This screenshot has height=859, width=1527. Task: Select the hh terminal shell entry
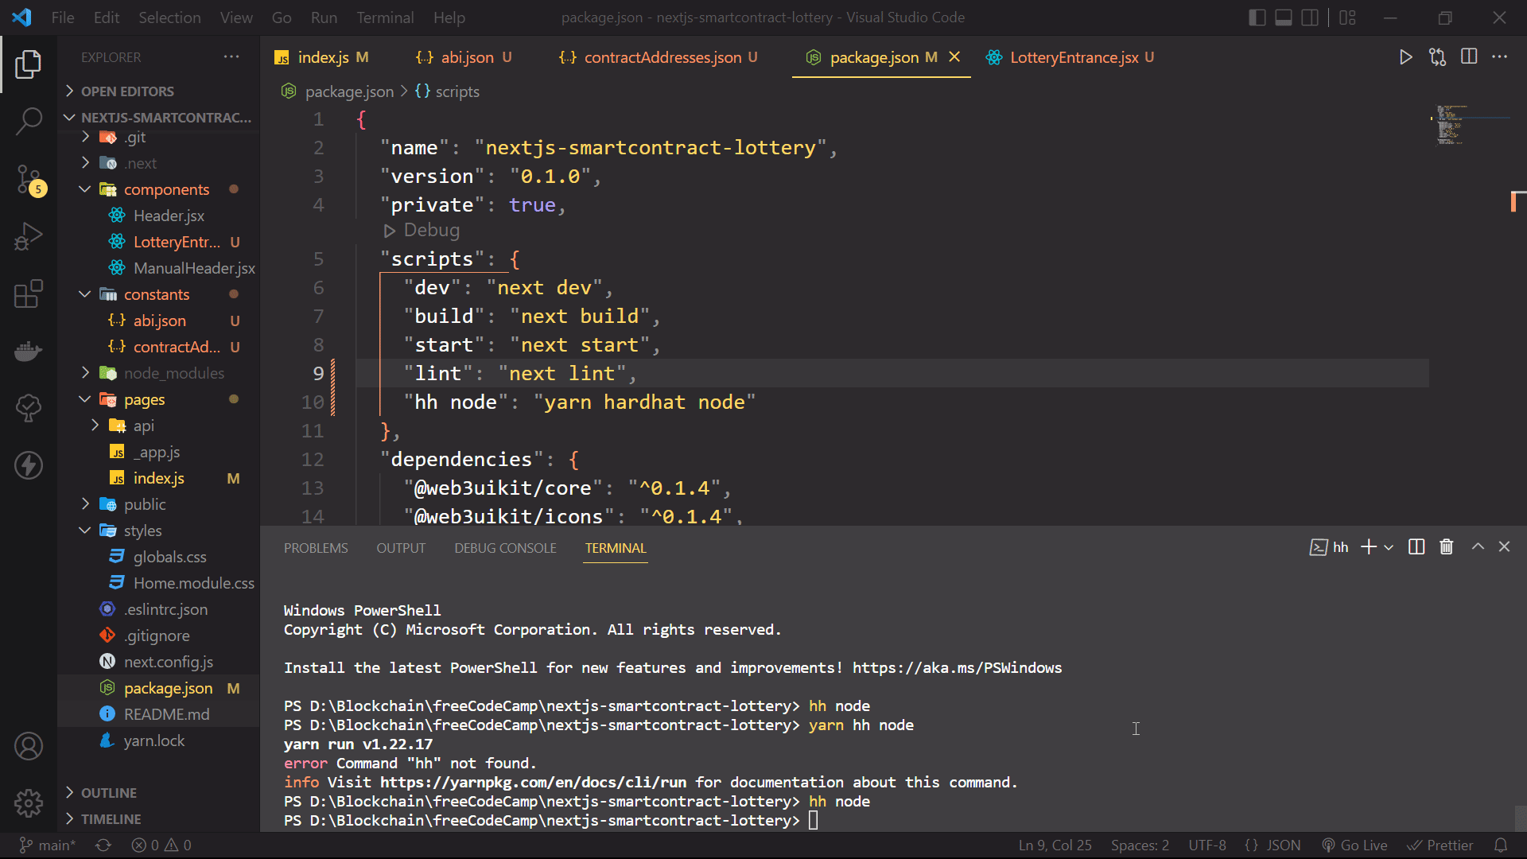tap(1329, 547)
